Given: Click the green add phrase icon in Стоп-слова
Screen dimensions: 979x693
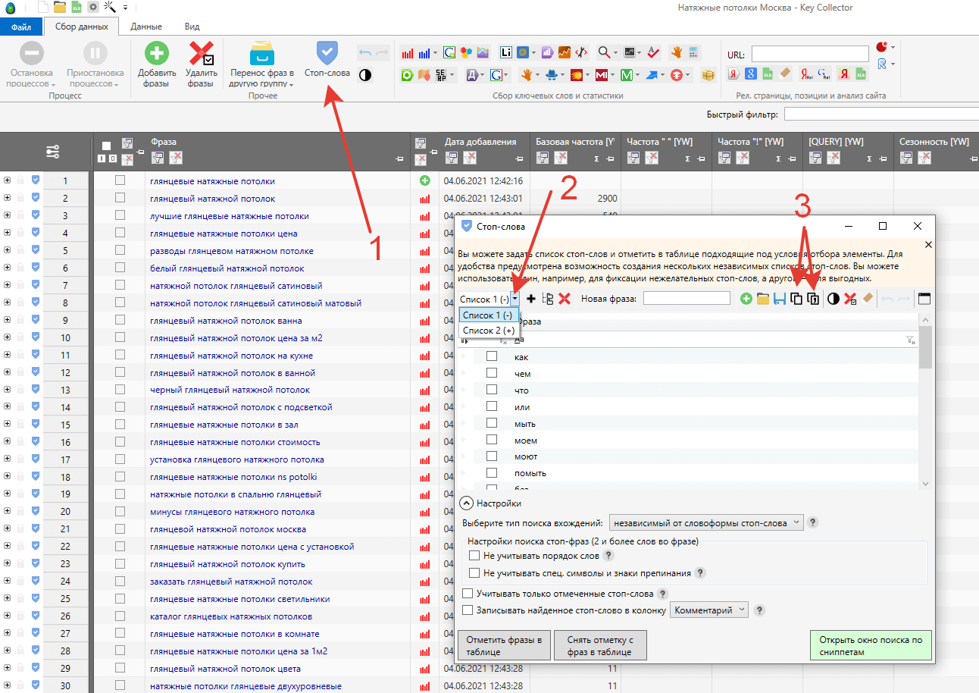Looking at the screenshot, I should point(746,299).
